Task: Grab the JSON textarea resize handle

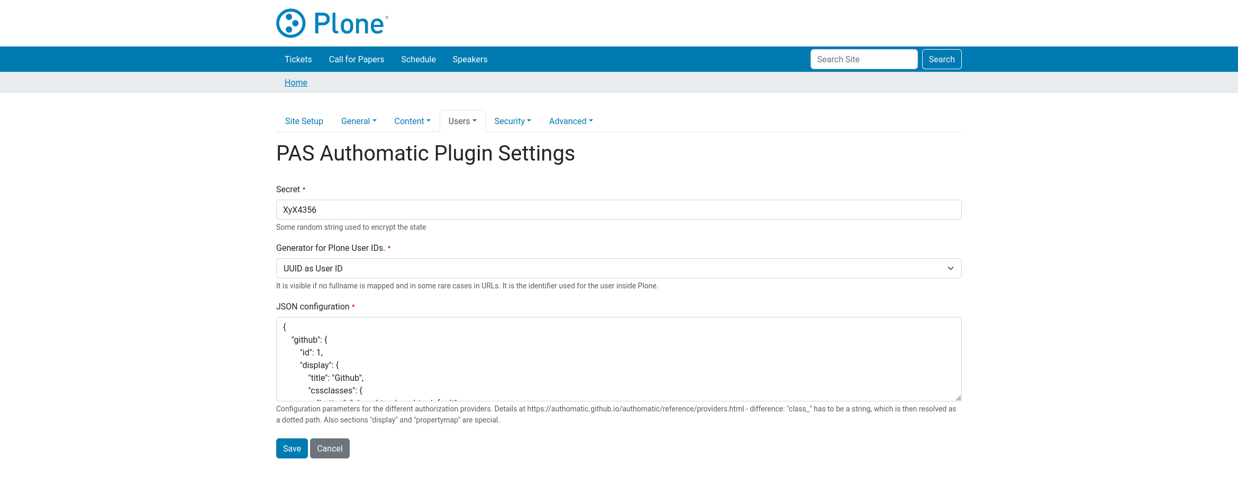Action: [x=958, y=397]
